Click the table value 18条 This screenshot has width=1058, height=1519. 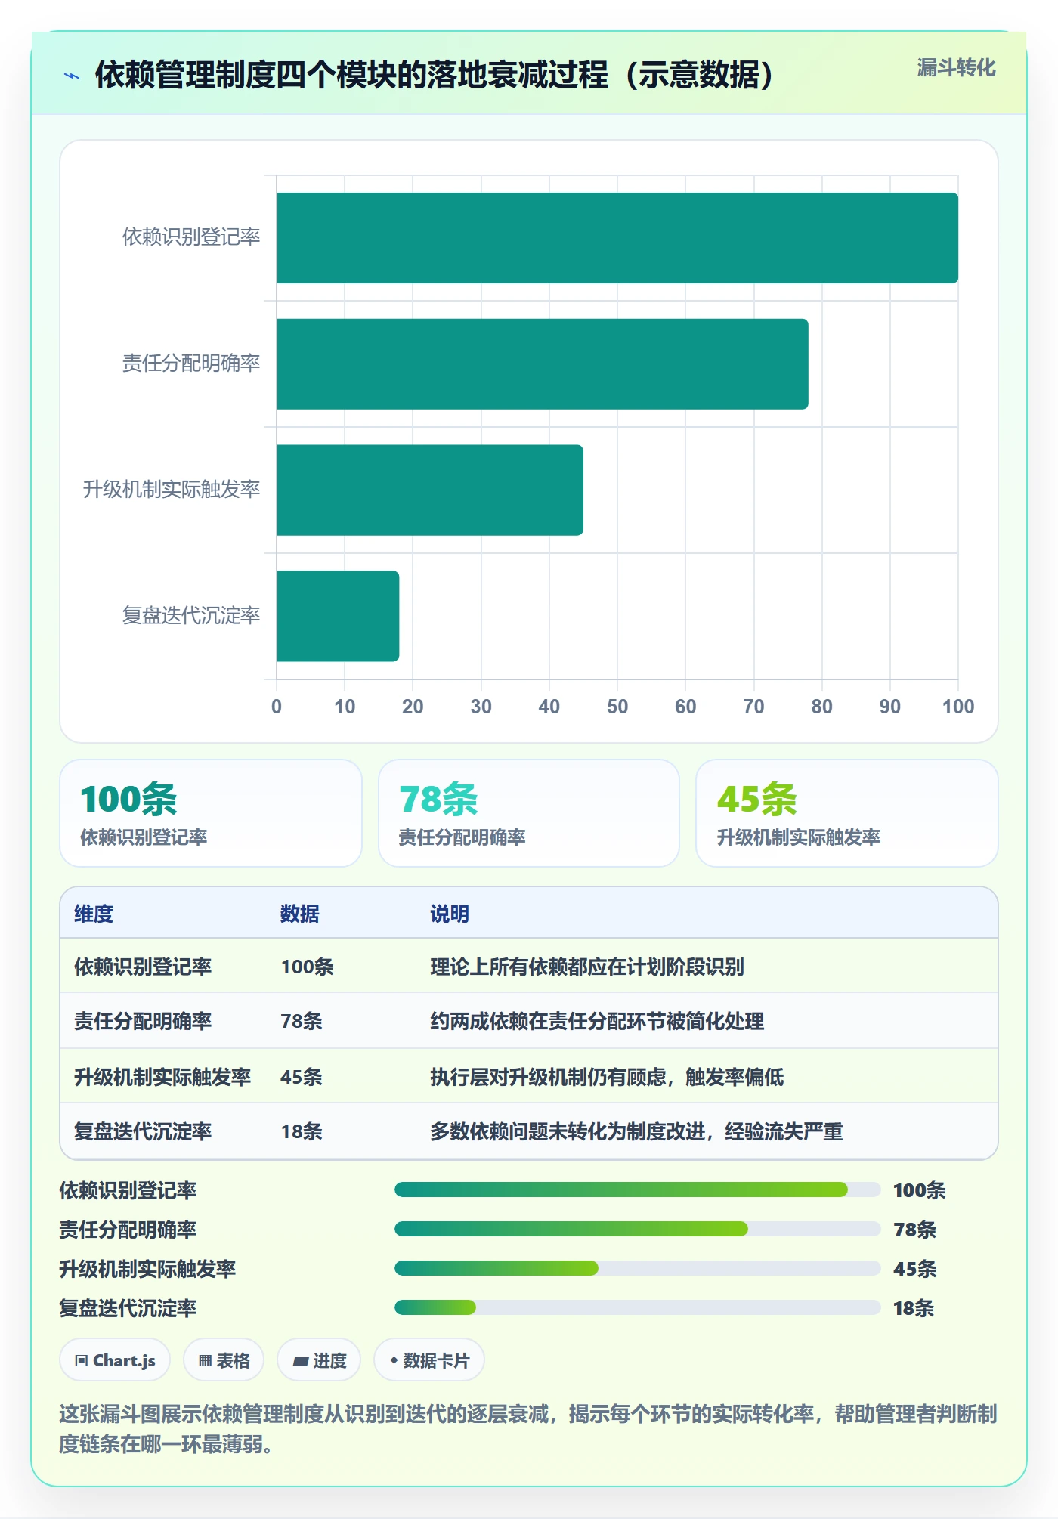click(302, 1131)
